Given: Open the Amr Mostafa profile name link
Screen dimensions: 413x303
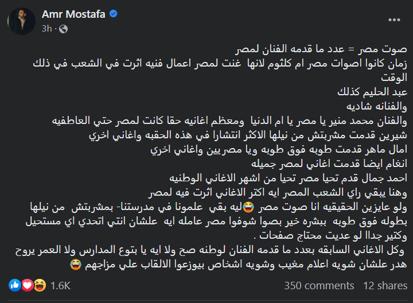Looking at the screenshot, I should pyautogui.click(x=72, y=14).
